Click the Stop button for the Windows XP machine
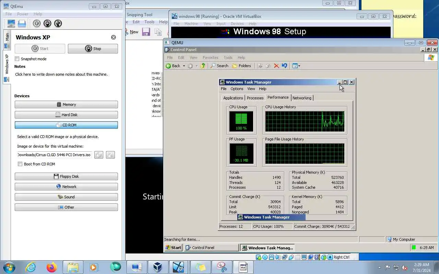The width and height of the screenshot is (439, 274). pos(93,49)
